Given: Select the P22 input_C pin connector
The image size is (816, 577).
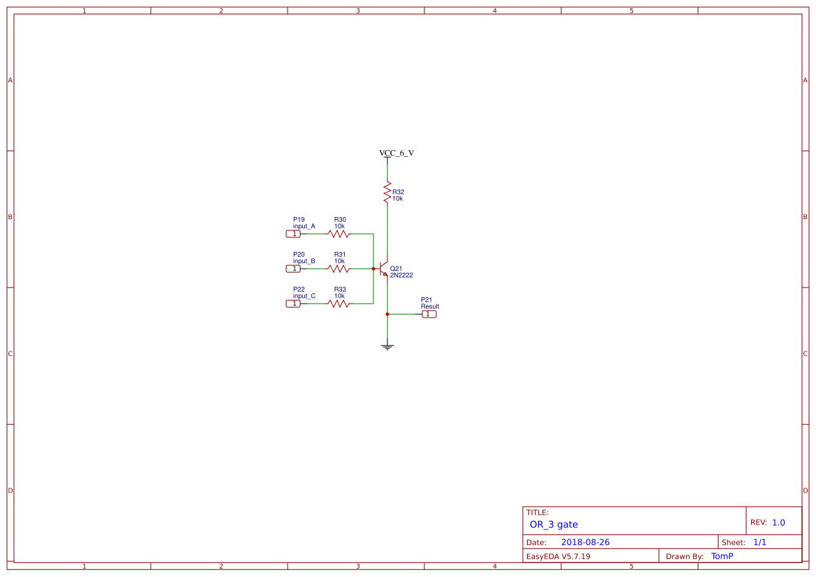Looking at the screenshot, I should click(x=294, y=303).
